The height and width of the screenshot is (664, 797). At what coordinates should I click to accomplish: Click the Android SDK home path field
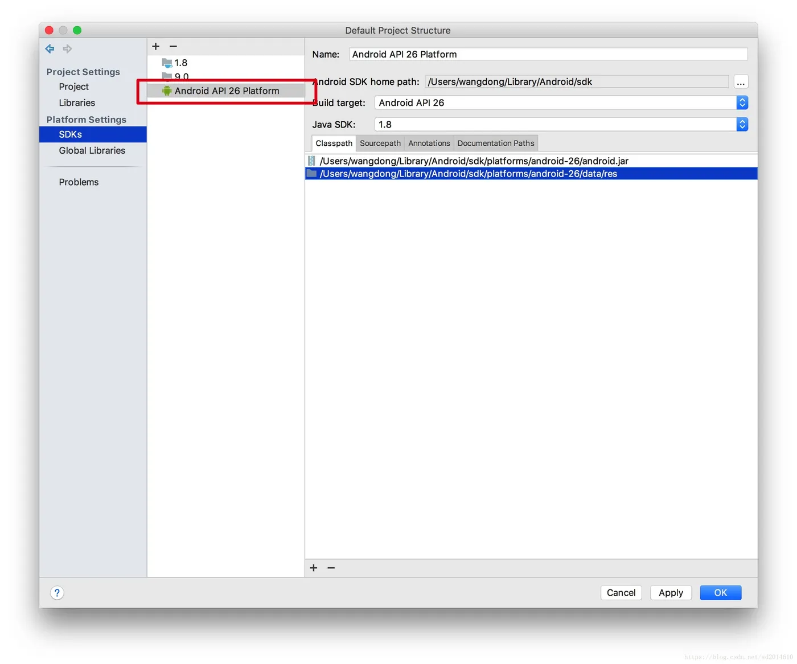point(577,81)
